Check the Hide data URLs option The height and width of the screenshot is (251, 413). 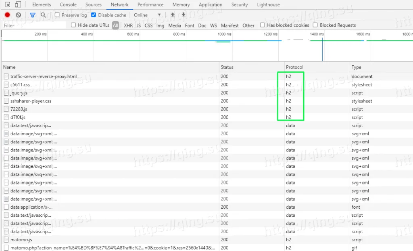(x=73, y=25)
